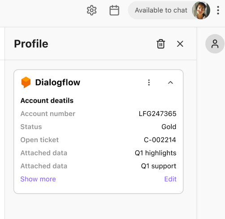Click the Open ticket label
Screen dimensions: 225x219
pyautogui.click(x=39, y=140)
